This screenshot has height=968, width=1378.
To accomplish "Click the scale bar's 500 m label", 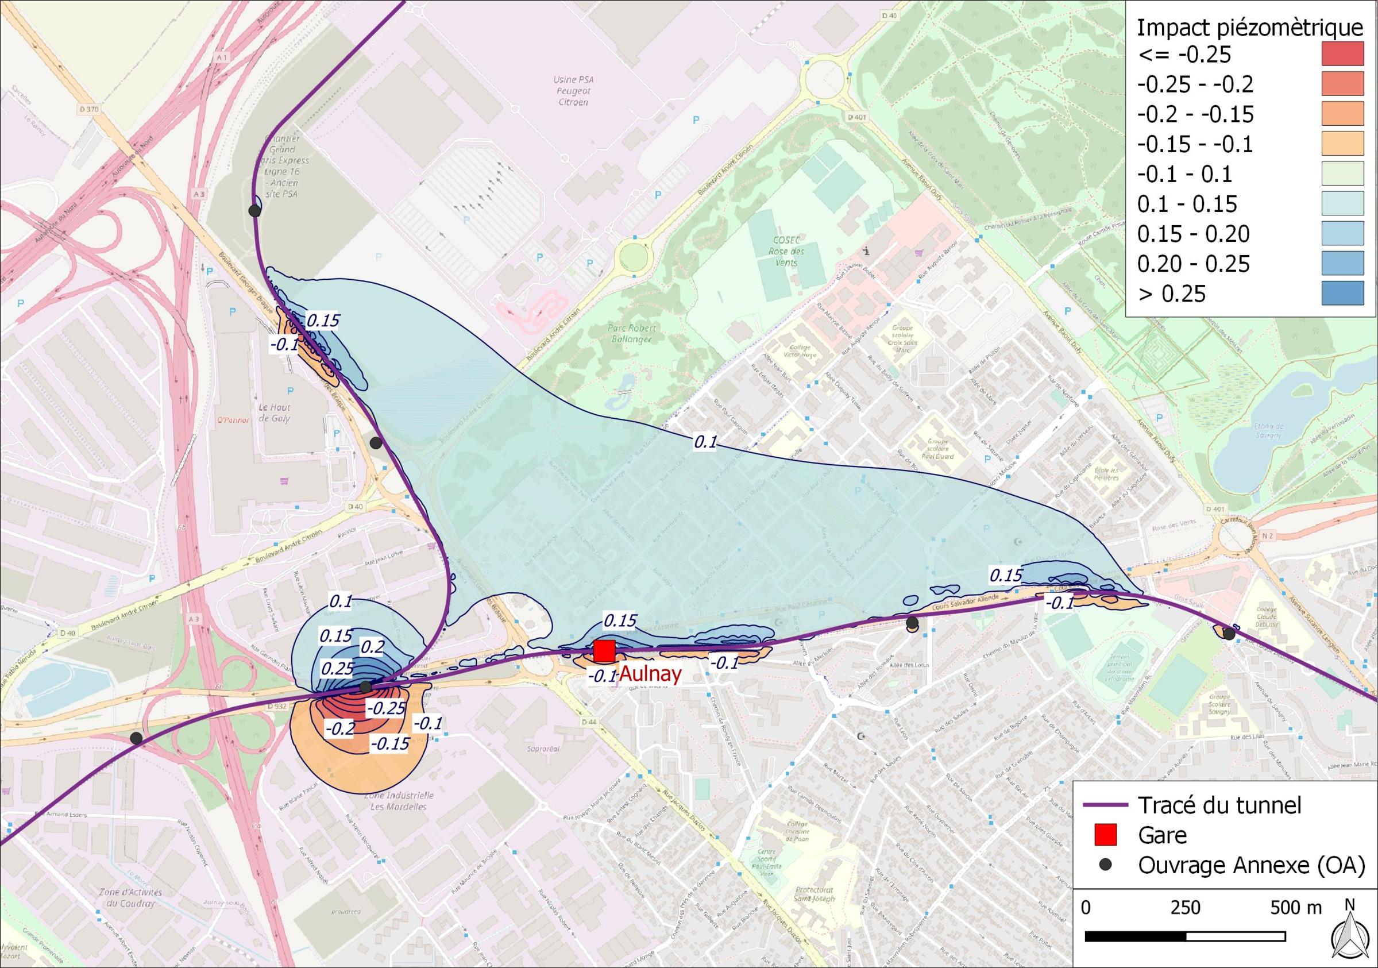I will (x=1296, y=907).
